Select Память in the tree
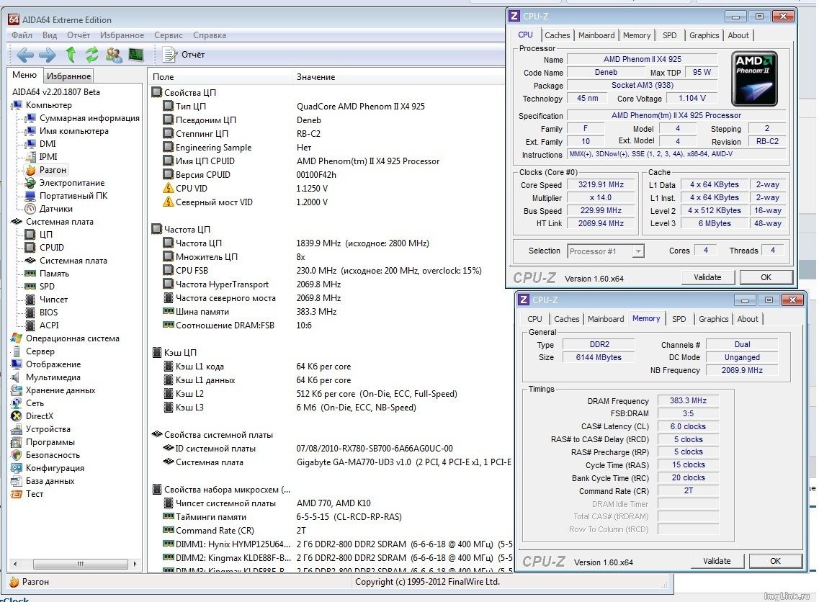The width and height of the screenshot is (819, 602). 54,274
